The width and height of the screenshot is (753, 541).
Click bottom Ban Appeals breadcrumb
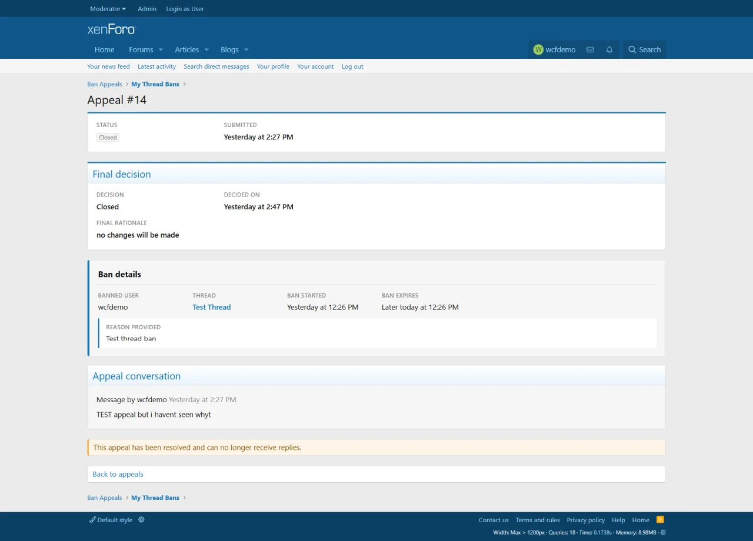click(105, 497)
